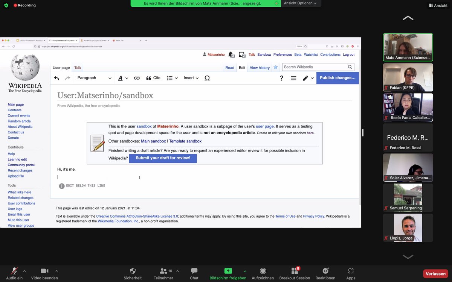Open the Log out link
This screenshot has height=282, width=452.
[348, 55]
